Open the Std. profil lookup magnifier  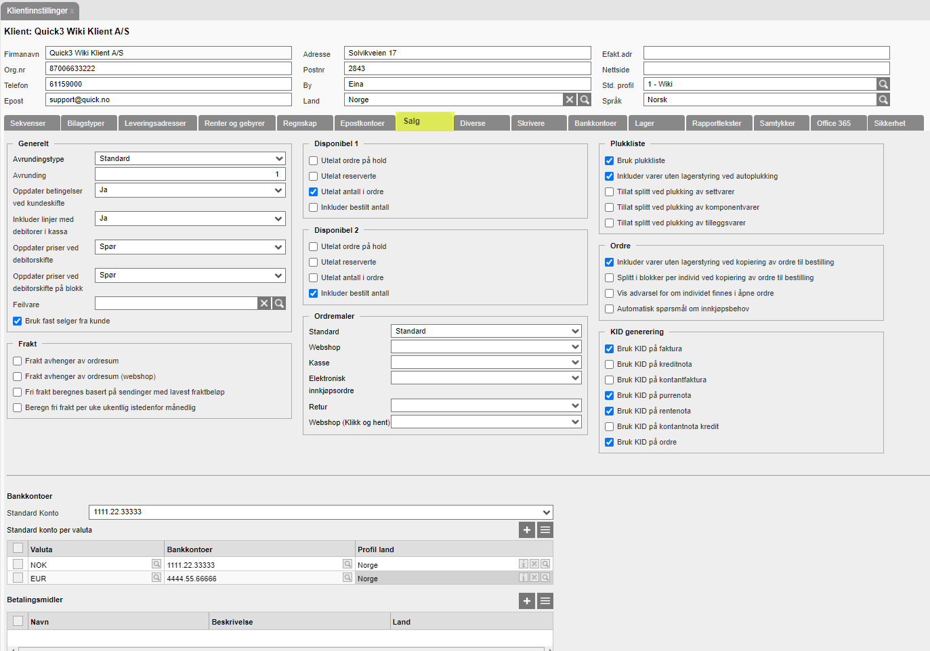(883, 84)
